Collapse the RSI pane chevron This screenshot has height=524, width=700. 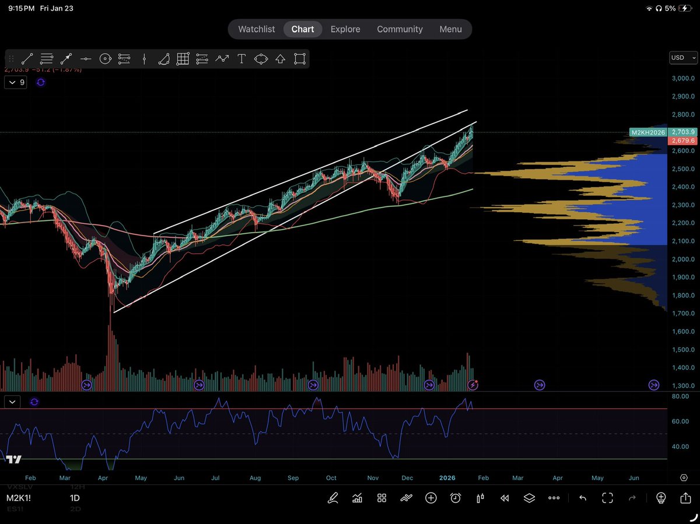(12, 402)
